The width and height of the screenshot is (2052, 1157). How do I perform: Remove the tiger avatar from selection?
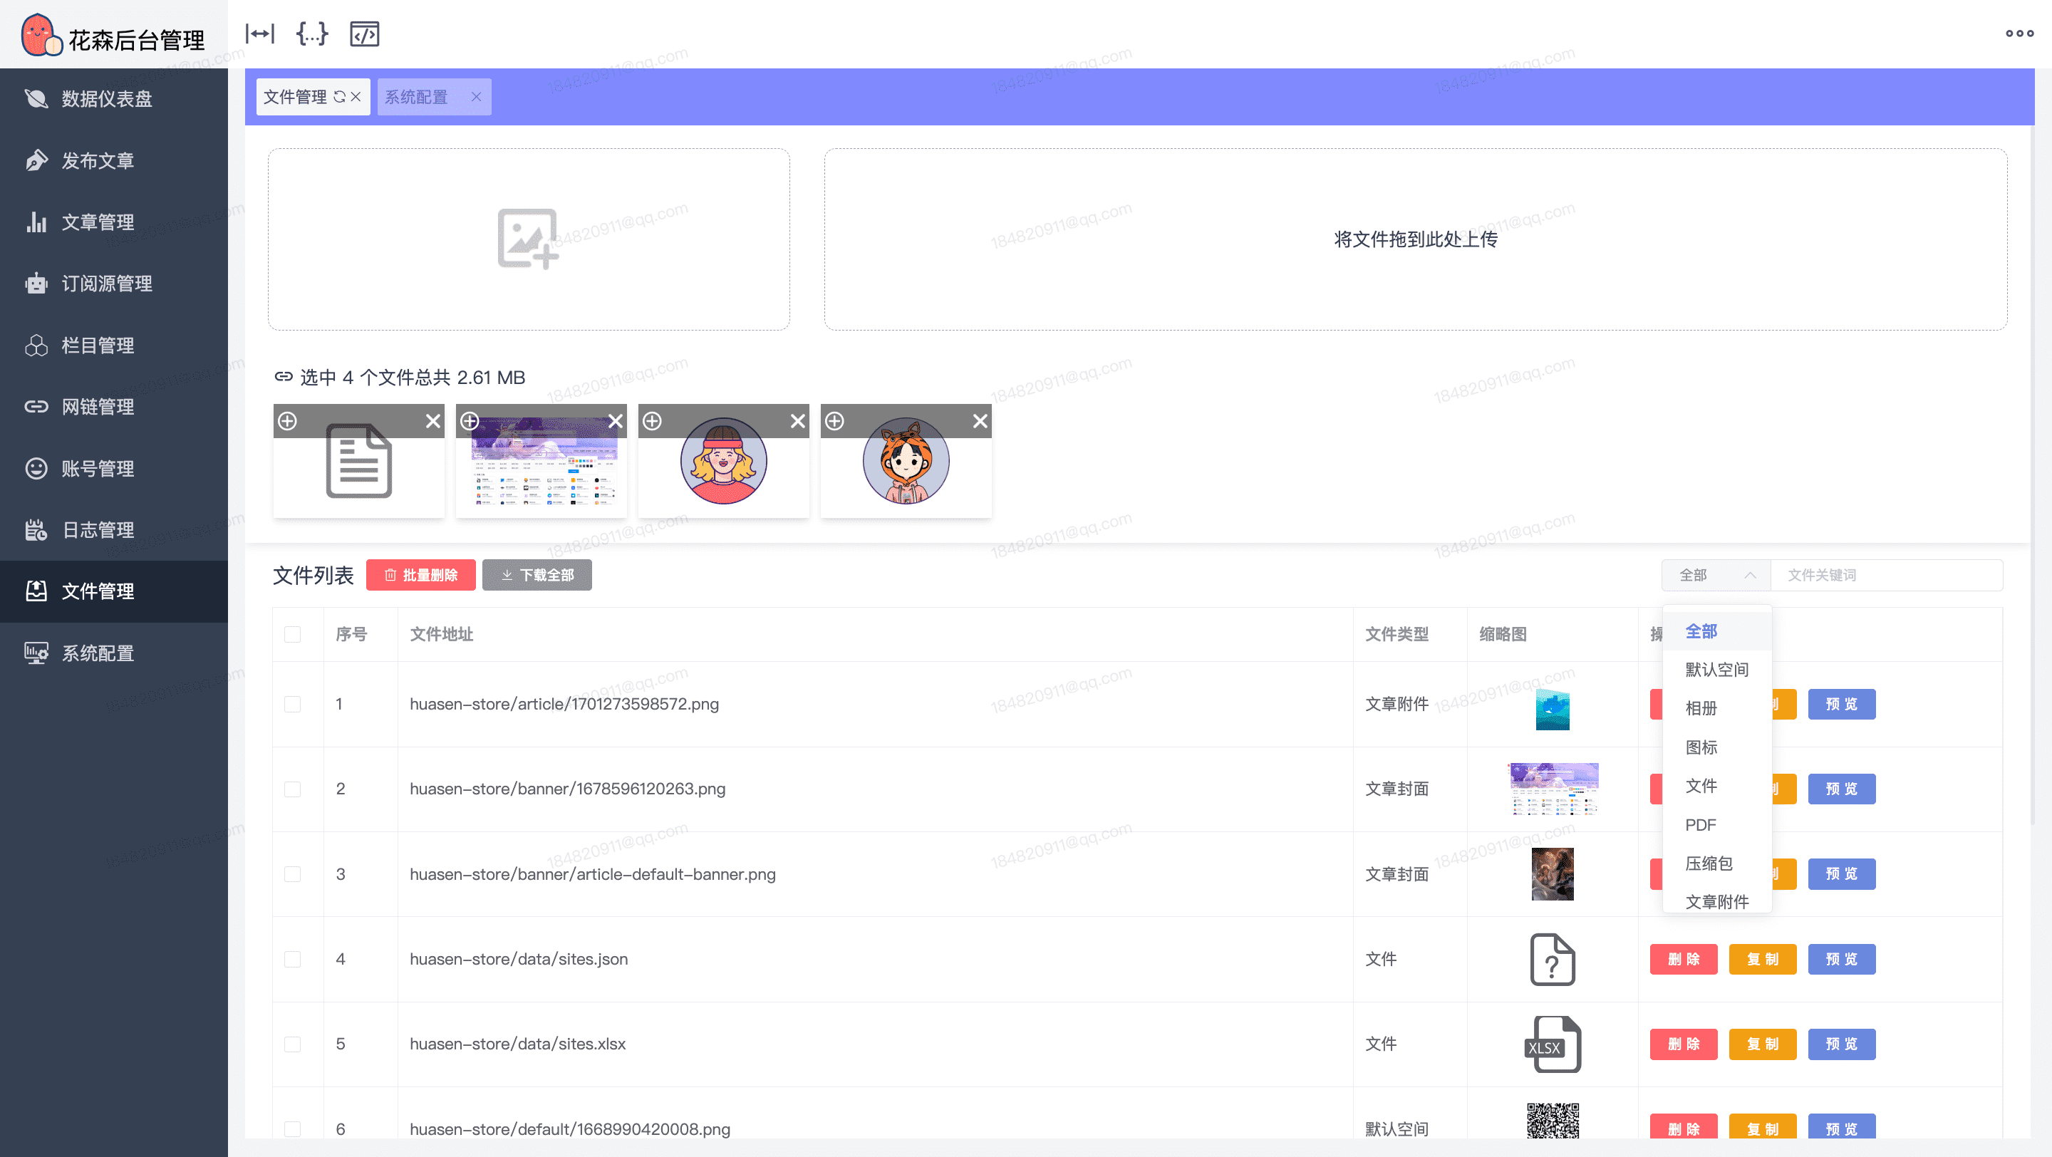[x=980, y=421]
